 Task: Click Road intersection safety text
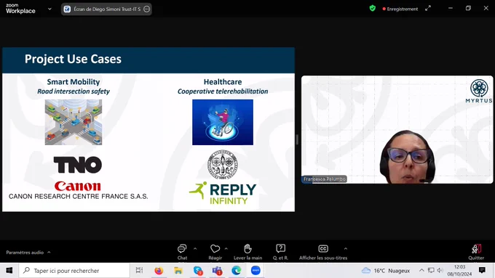[x=74, y=91]
